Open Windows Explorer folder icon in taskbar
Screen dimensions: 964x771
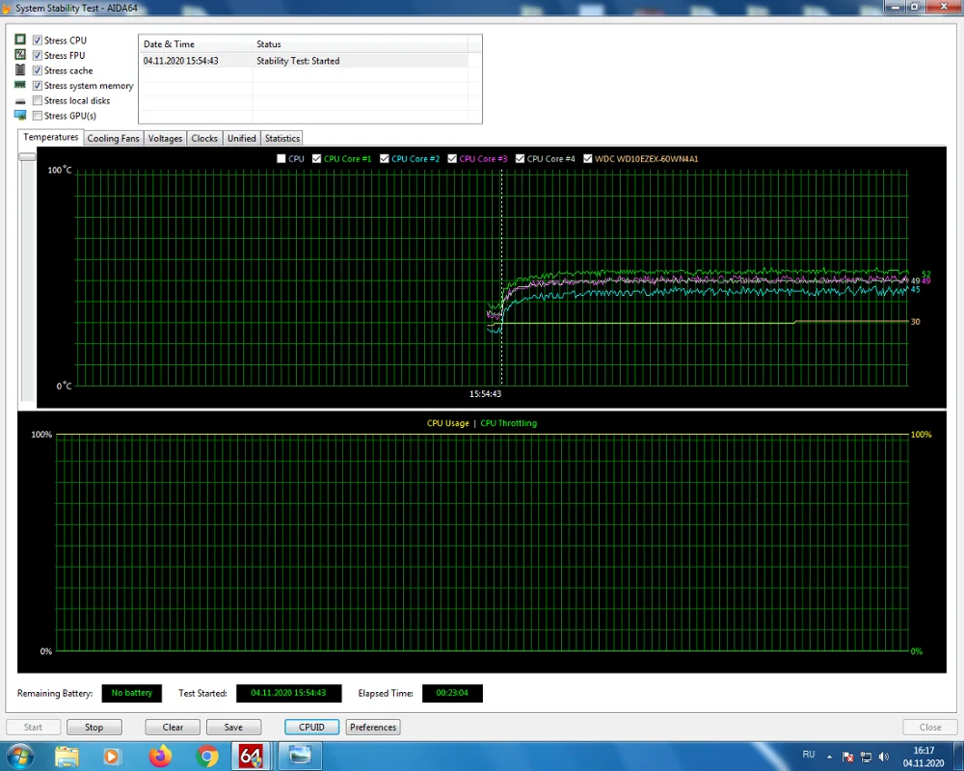click(67, 756)
